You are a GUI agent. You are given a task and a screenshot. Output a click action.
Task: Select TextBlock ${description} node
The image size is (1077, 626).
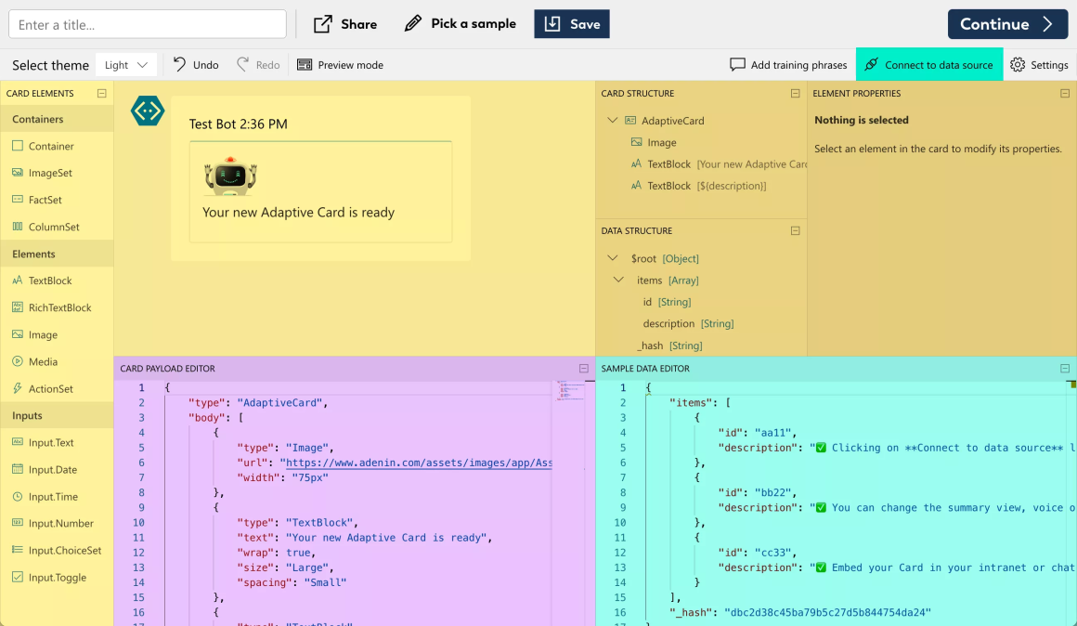point(698,186)
